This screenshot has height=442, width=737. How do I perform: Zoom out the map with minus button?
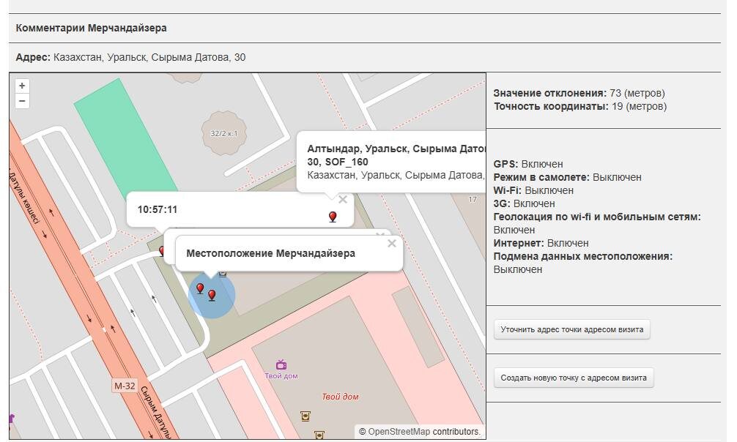pyautogui.click(x=22, y=101)
